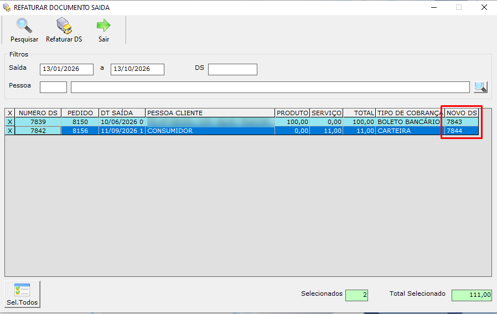The image size is (497, 314).
Task: Focus the Saída end date field 13/10/2026
Action: (x=137, y=69)
